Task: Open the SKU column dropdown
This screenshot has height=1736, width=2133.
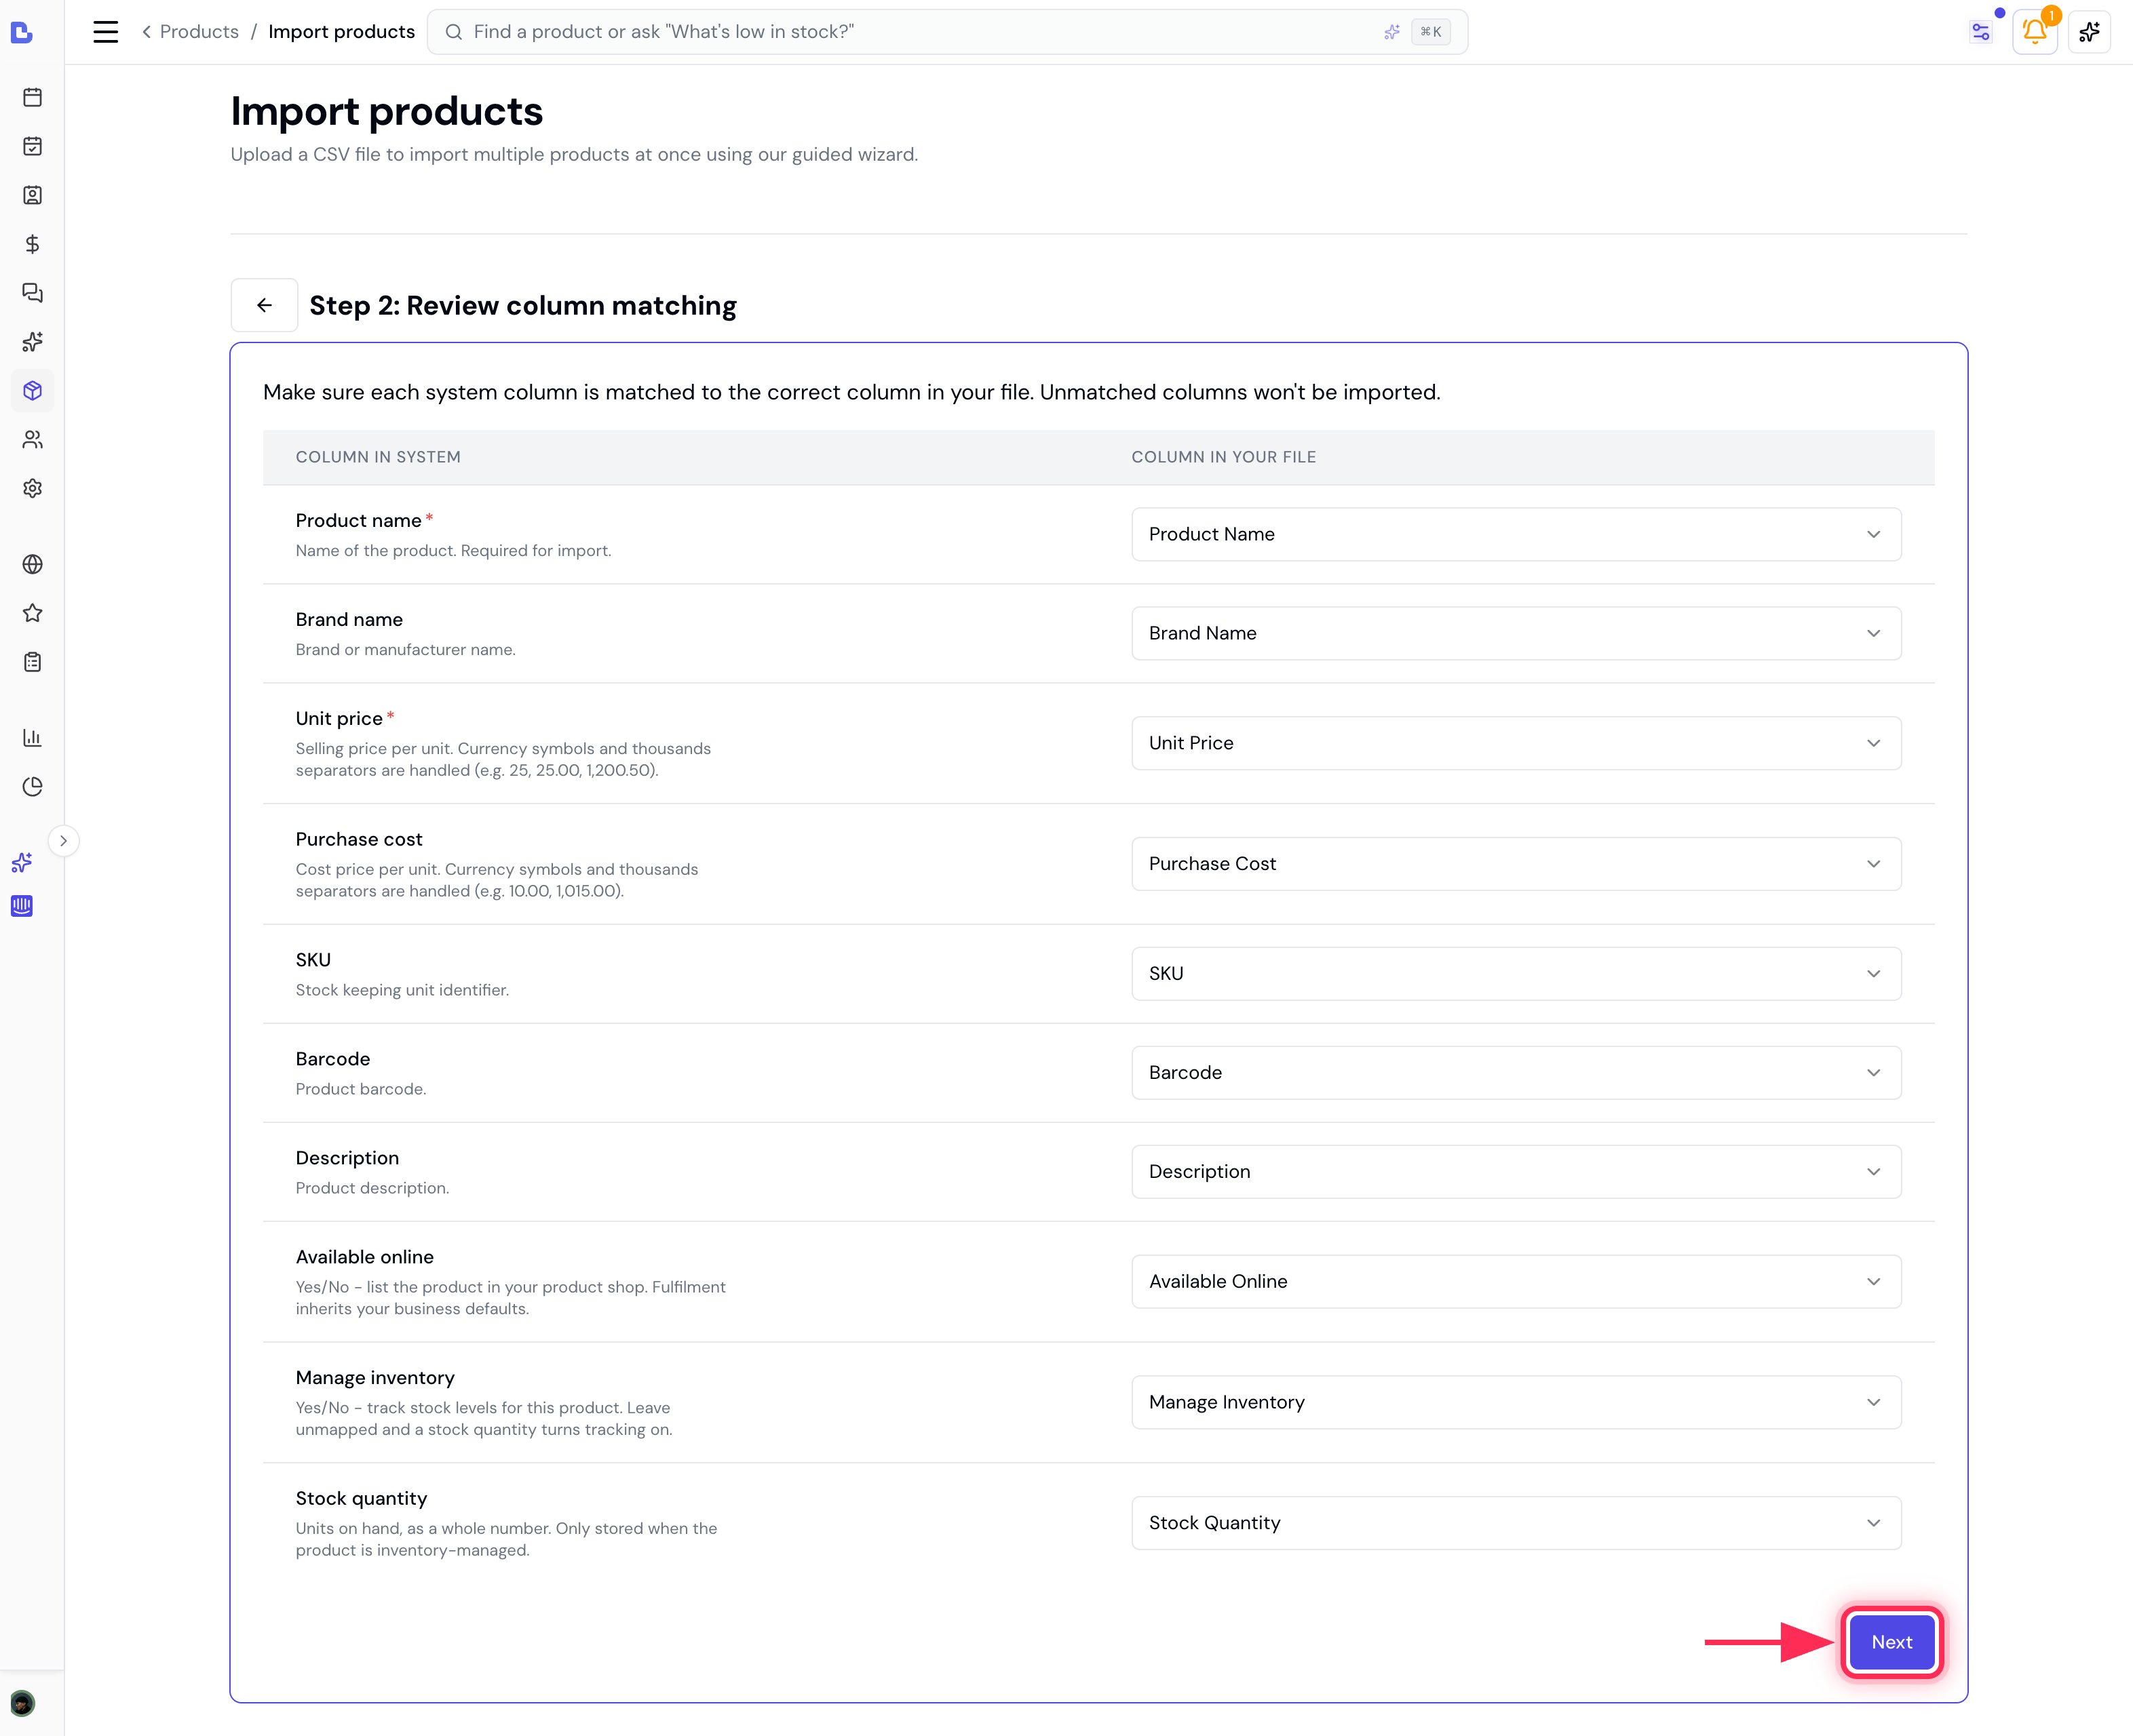Action: point(1516,974)
